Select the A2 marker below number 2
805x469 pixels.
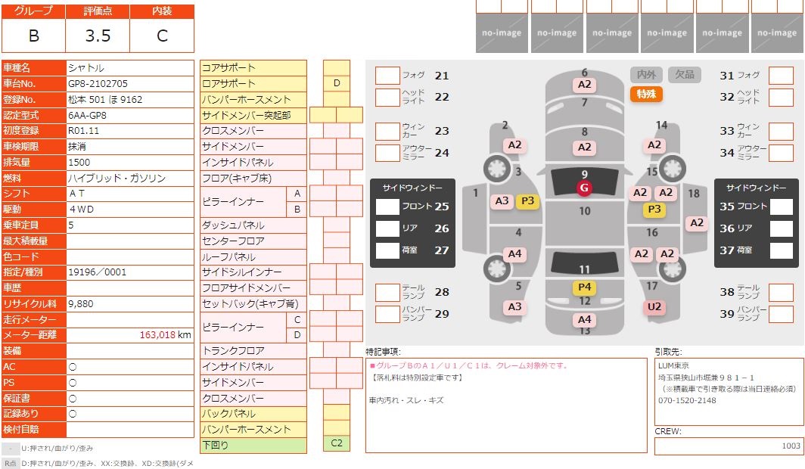click(x=514, y=144)
